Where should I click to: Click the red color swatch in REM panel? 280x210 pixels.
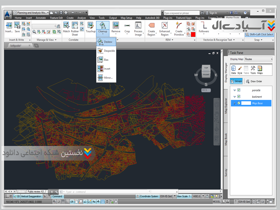click(x=193, y=34)
